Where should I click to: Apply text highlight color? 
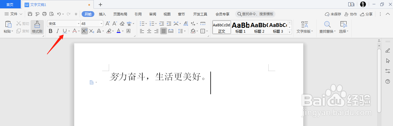[109, 31]
